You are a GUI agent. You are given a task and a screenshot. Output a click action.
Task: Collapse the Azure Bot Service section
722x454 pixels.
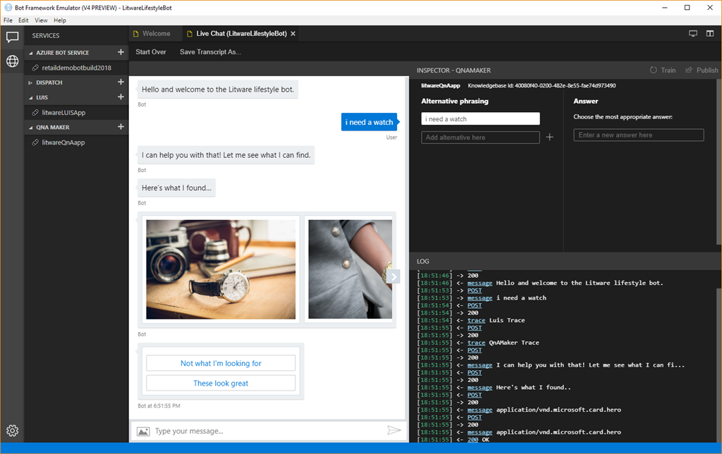[x=31, y=53]
